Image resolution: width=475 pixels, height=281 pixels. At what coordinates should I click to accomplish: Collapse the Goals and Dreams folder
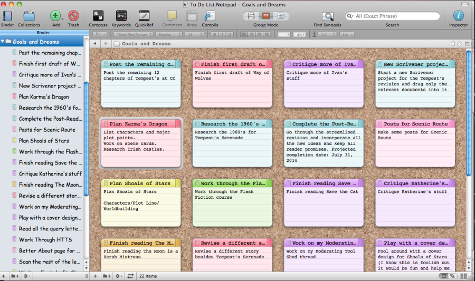(3, 42)
